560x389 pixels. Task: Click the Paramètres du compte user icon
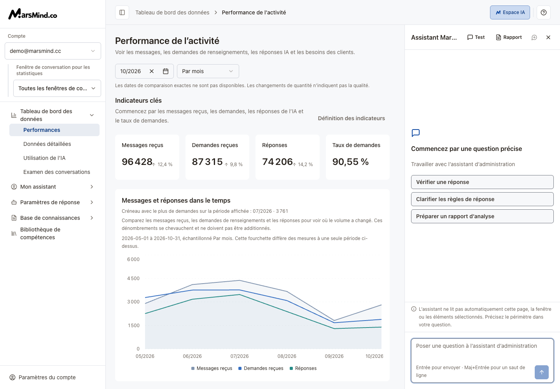click(x=12, y=377)
